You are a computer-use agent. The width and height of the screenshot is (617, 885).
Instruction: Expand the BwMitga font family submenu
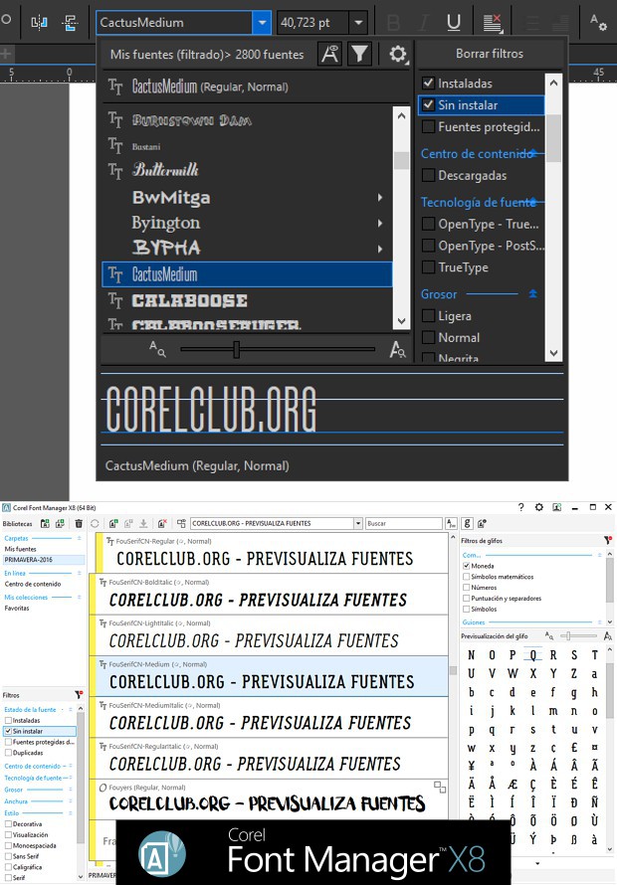[380, 198]
